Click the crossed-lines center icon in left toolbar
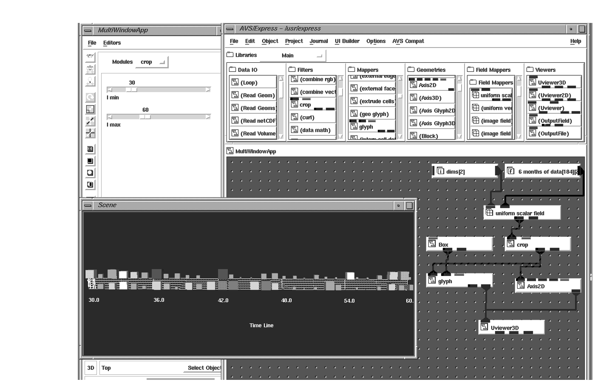The image size is (595, 382). [90, 133]
